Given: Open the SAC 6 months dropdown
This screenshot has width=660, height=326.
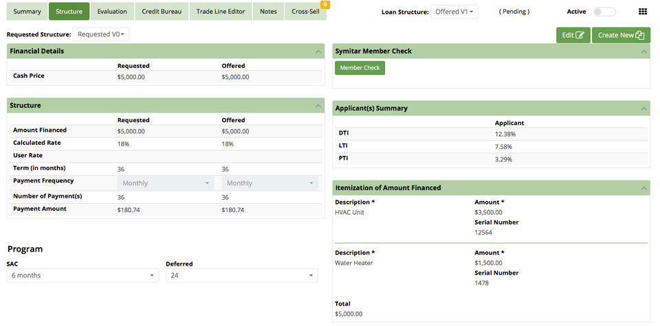Looking at the screenshot, I should 82,276.
